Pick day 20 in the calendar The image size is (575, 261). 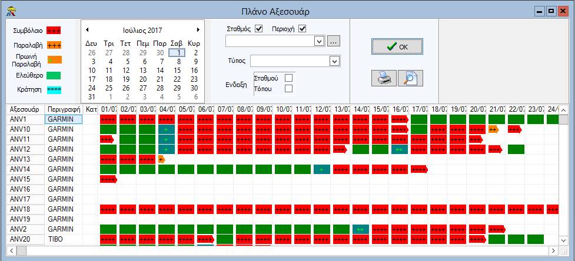click(143, 79)
